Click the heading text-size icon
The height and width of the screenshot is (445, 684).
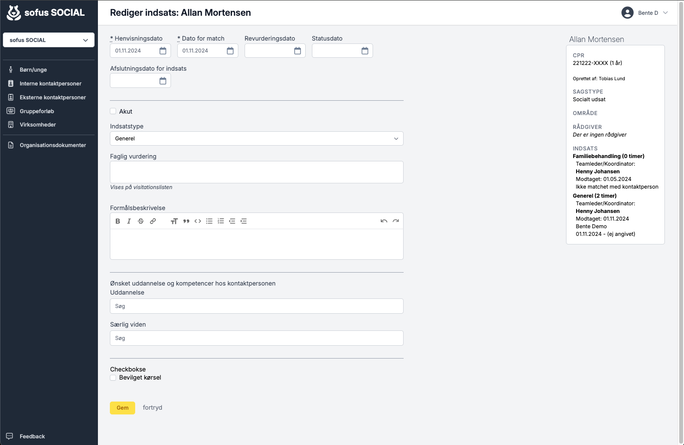[174, 221]
